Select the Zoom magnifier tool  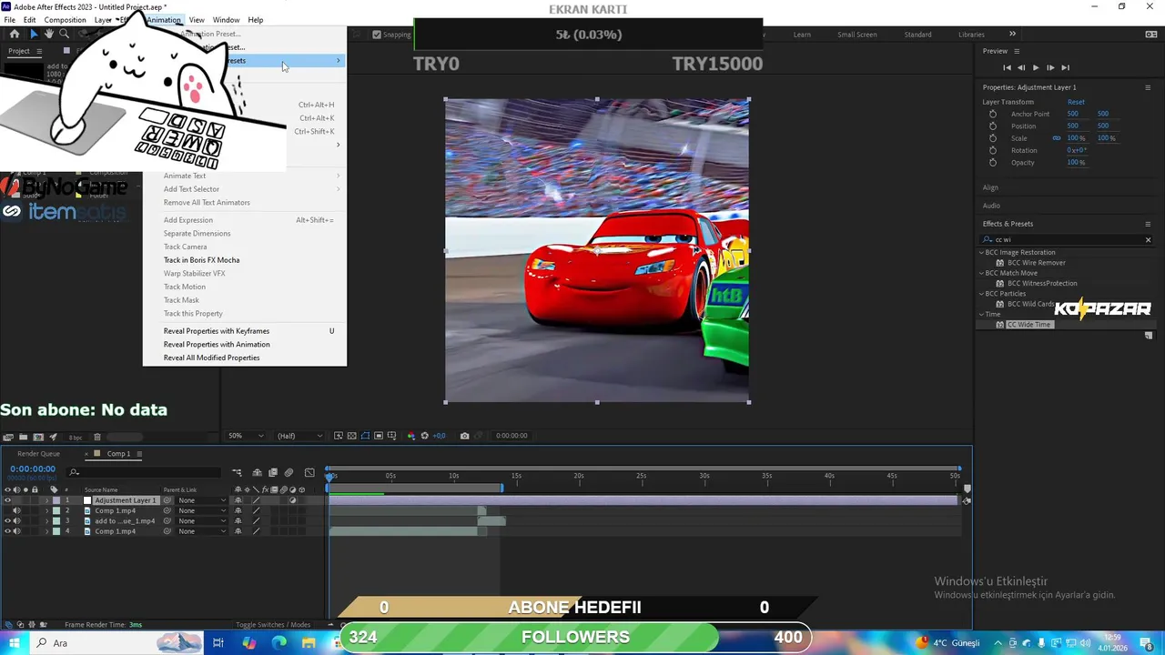coord(64,34)
